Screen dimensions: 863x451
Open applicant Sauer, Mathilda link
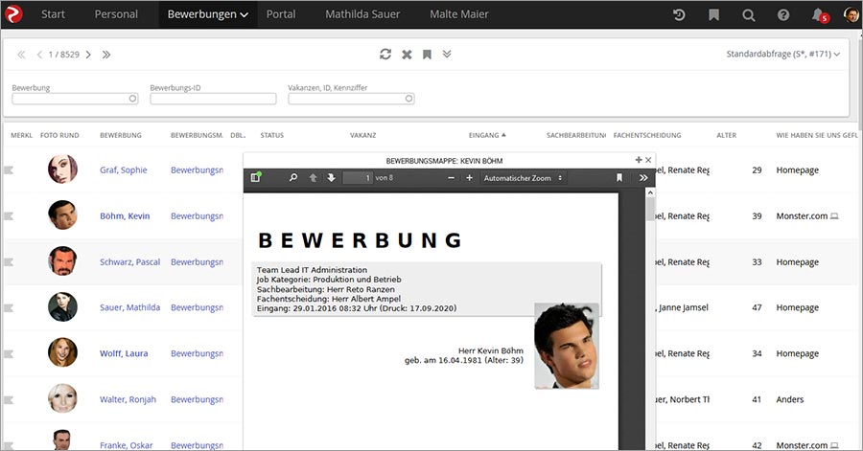[129, 307]
